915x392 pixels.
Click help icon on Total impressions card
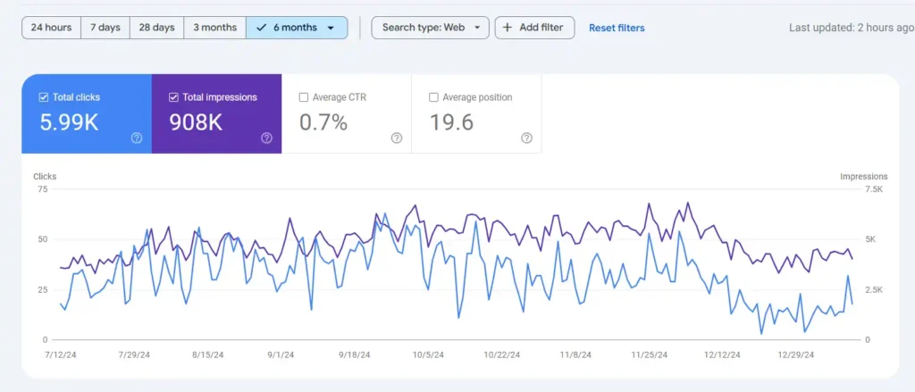click(266, 138)
